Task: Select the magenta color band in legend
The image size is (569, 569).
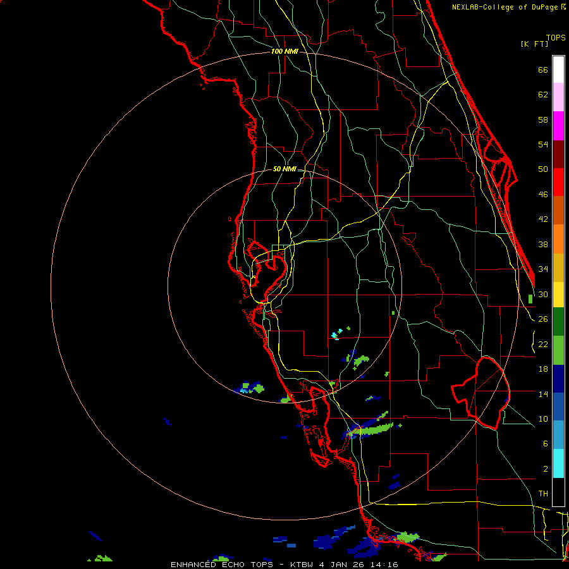Action: click(558, 126)
